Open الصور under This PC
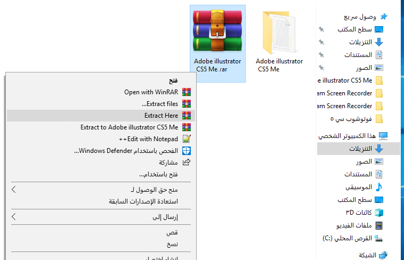This screenshot has height=260, width=404. (x=364, y=161)
